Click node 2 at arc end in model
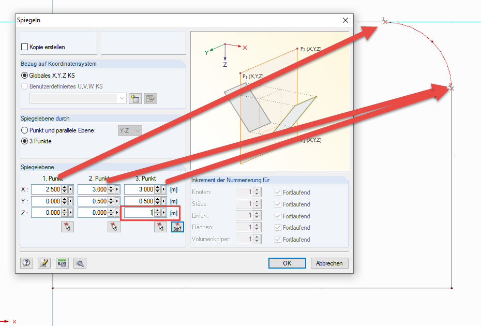Viewport: 481px width, 326px height. tap(451, 88)
